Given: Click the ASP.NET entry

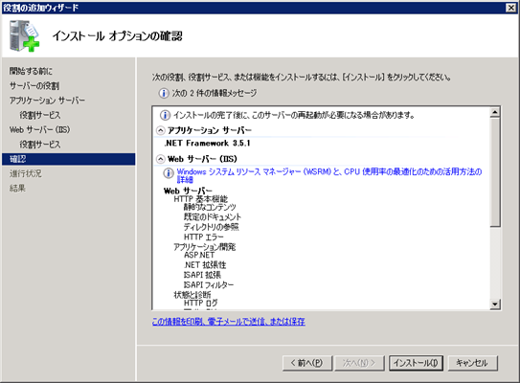Looking at the screenshot, I should pos(199,256).
